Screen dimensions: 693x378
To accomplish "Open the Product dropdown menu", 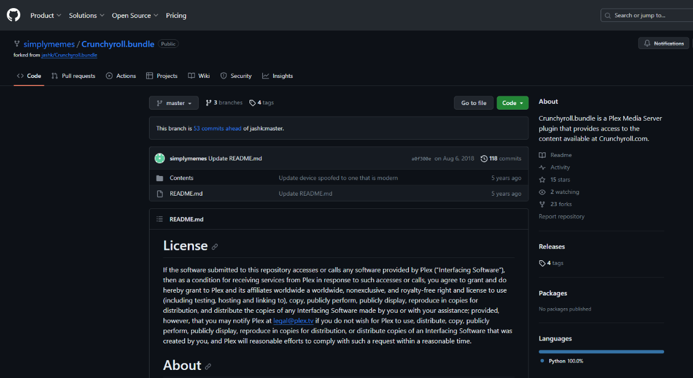I will click(45, 16).
